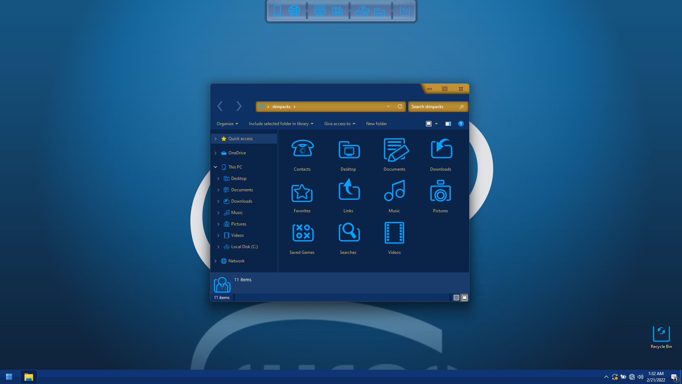Open the address bar history dropdown
Image resolution: width=682 pixels, height=384 pixels.
[x=388, y=107]
